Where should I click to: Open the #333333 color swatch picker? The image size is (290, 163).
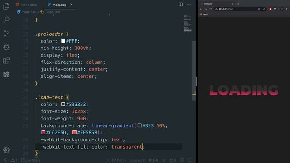click(x=63, y=105)
